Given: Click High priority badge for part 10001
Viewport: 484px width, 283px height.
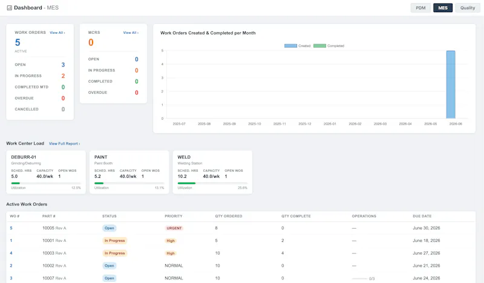Looking at the screenshot, I should tap(171, 241).
